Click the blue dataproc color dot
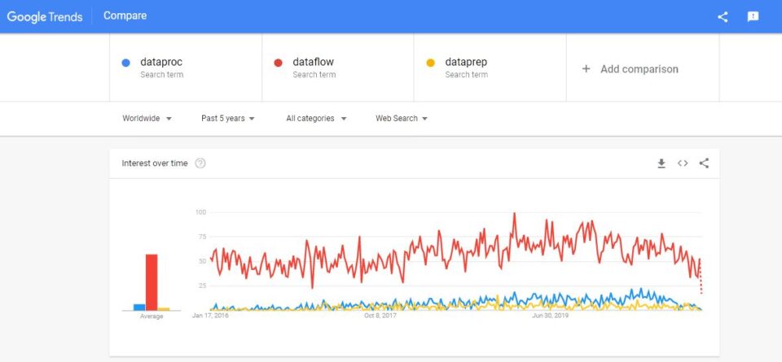 tap(125, 63)
